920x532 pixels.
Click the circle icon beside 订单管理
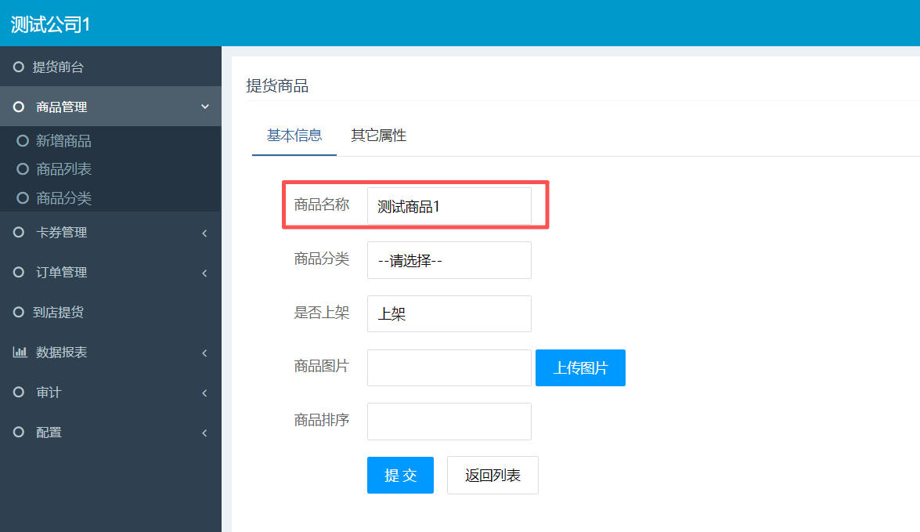(x=20, y=273)
